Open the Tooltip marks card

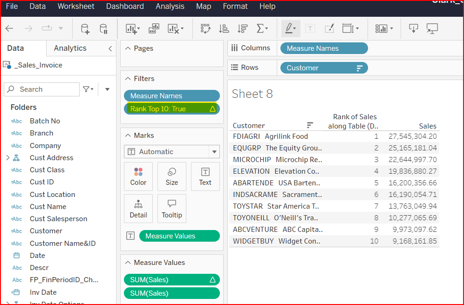click(x=171, y=209)
